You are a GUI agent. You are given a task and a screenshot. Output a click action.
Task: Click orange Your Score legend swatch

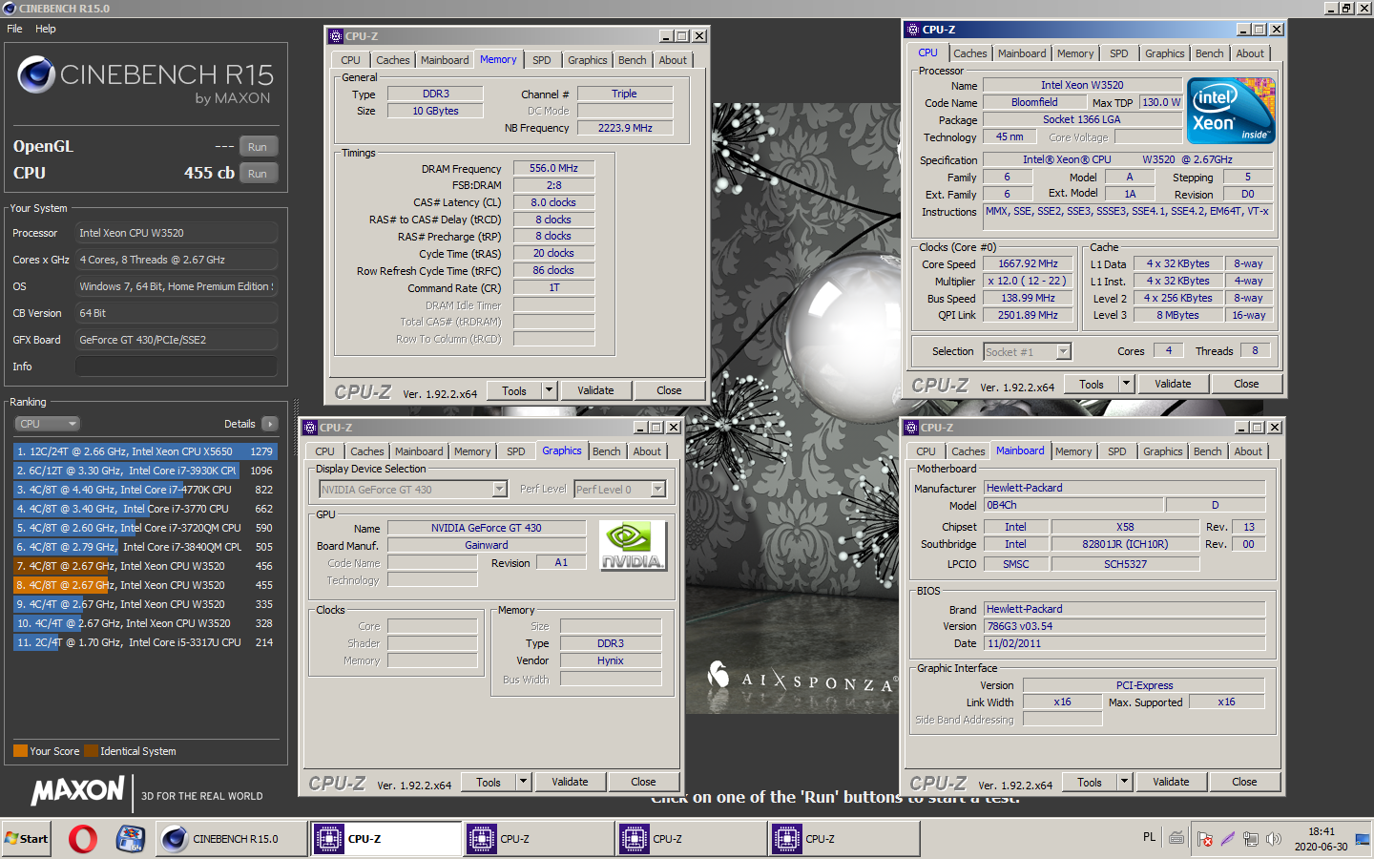click(x=20, y=751)
